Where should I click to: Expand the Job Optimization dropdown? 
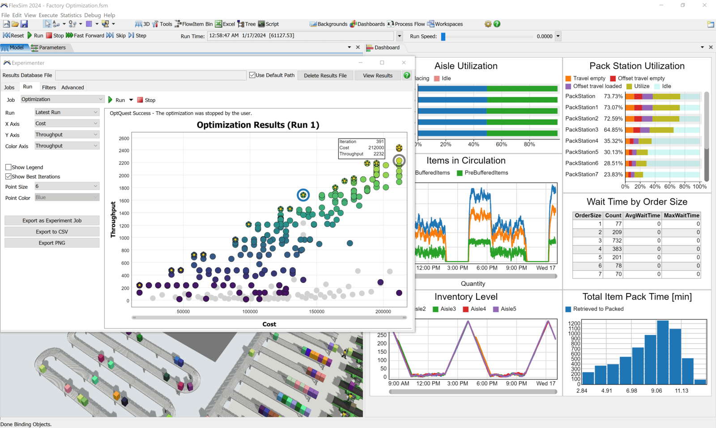point(62,100)
